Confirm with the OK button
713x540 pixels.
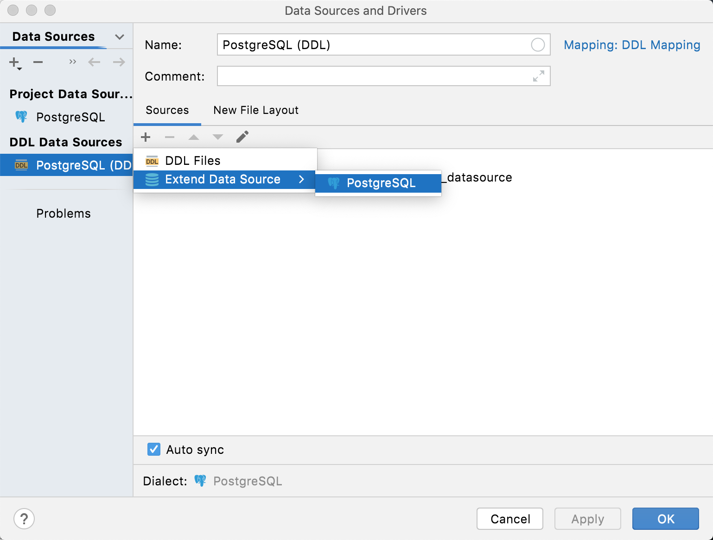tap(666, 519)
